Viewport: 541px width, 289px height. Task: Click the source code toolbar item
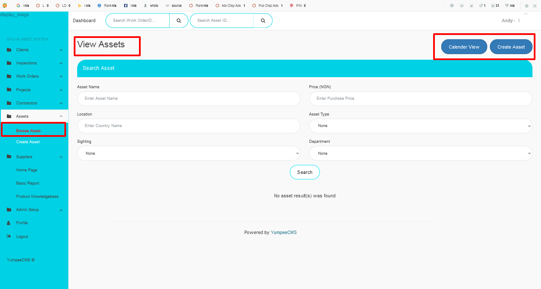(174, 6)
